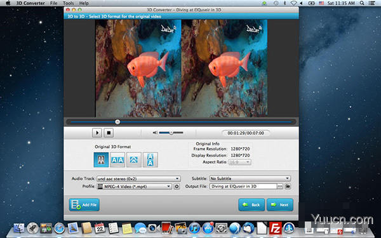
Task: Open Launchpad rocket in the Dock
Action: (32, 228)
